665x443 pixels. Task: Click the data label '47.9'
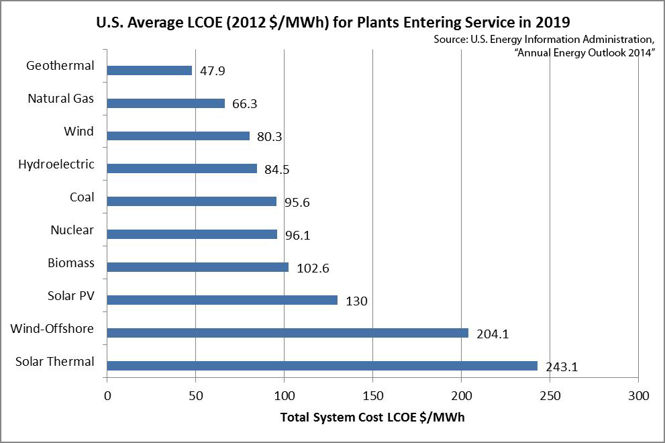213,71
